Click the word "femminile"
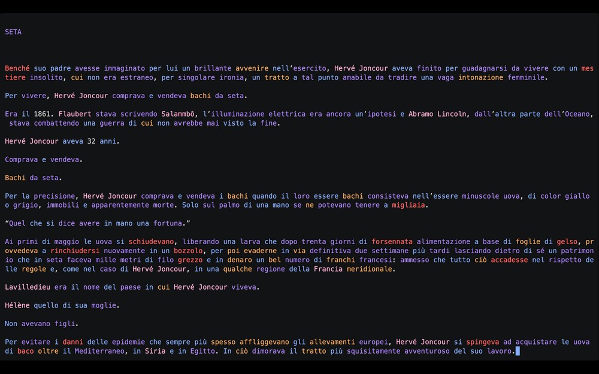Screen dimensions: 599x374 coord(526,77)
